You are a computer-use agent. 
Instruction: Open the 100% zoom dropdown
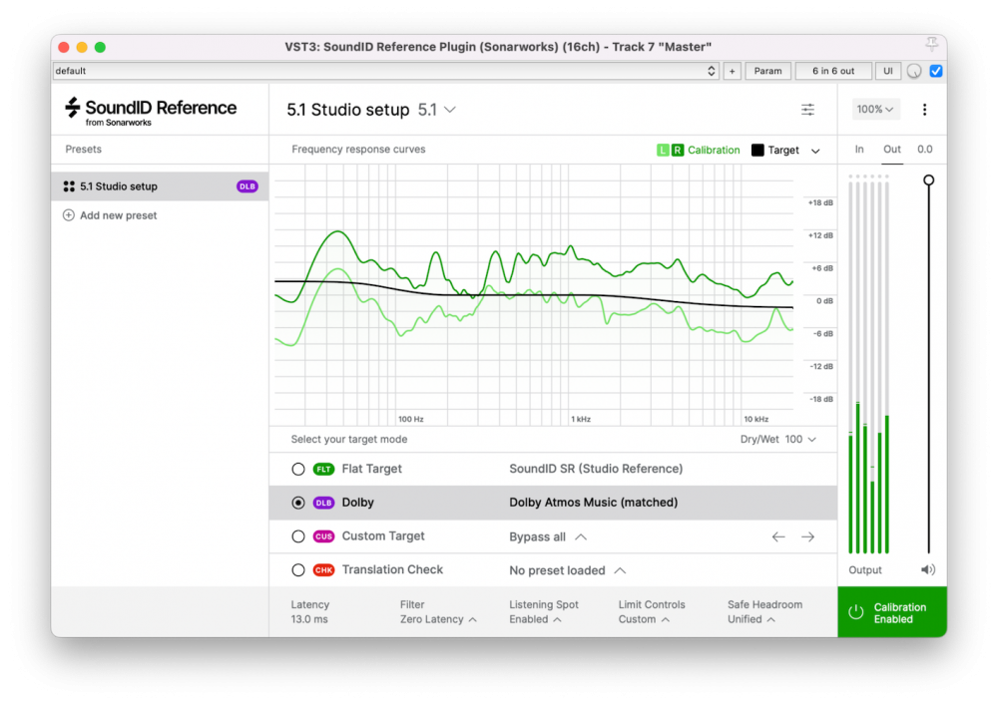point(875,110)
